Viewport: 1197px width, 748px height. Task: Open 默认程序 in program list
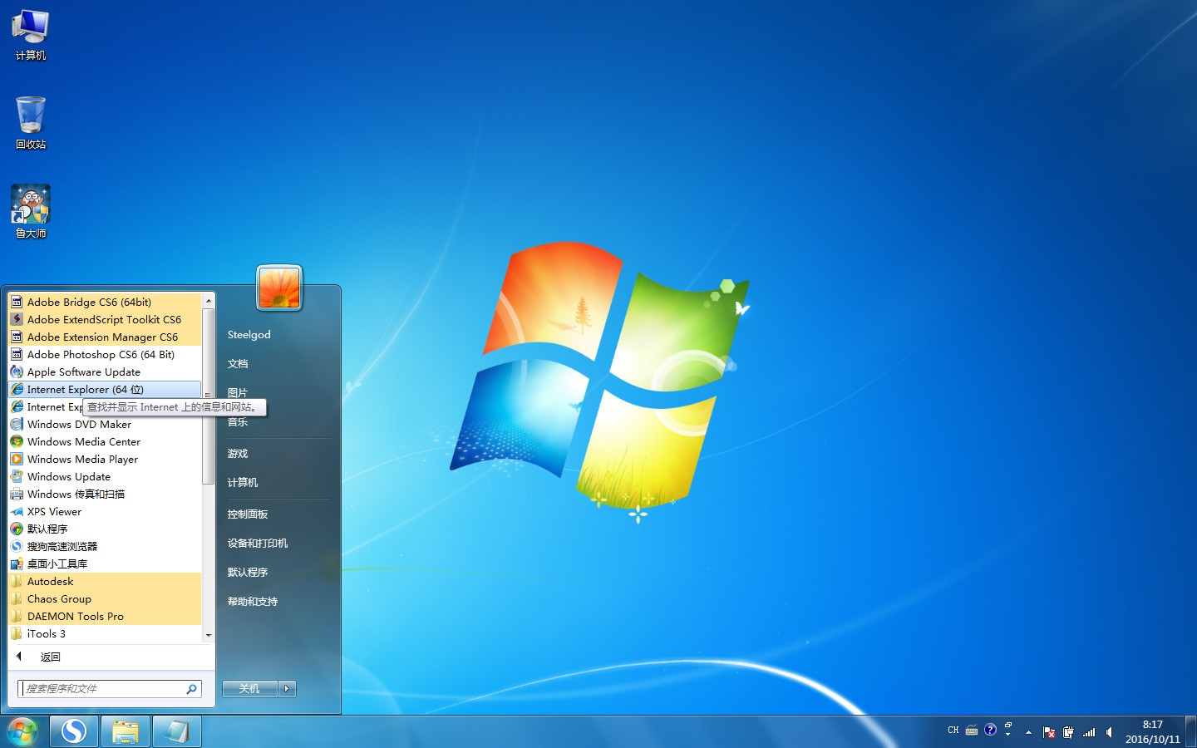[105, 529]
